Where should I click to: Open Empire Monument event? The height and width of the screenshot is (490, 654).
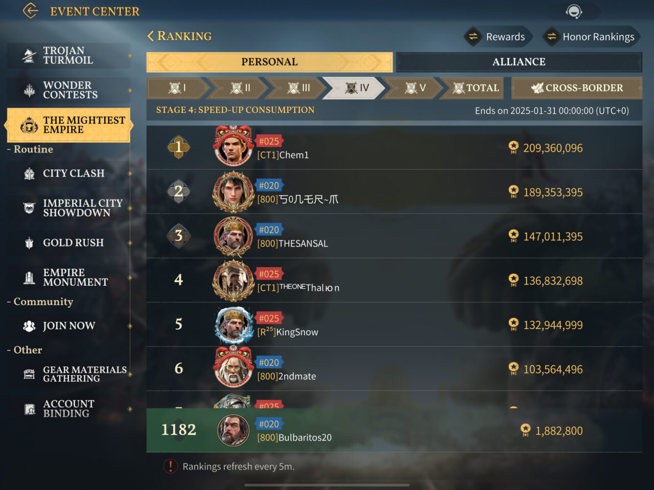point(68,278)
